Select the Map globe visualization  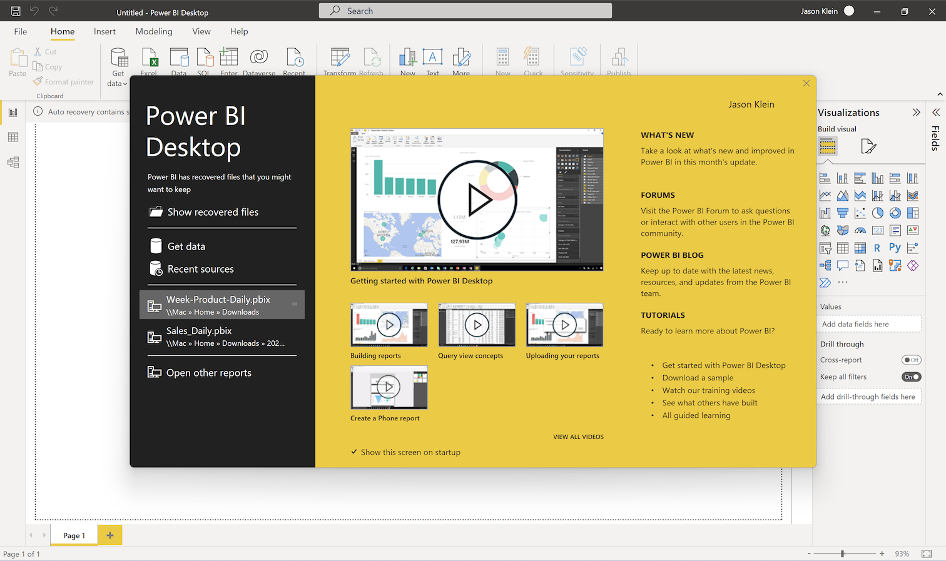825,231
